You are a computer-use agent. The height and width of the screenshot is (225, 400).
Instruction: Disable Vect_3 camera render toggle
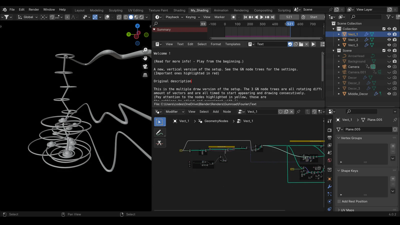click(395, 45)
